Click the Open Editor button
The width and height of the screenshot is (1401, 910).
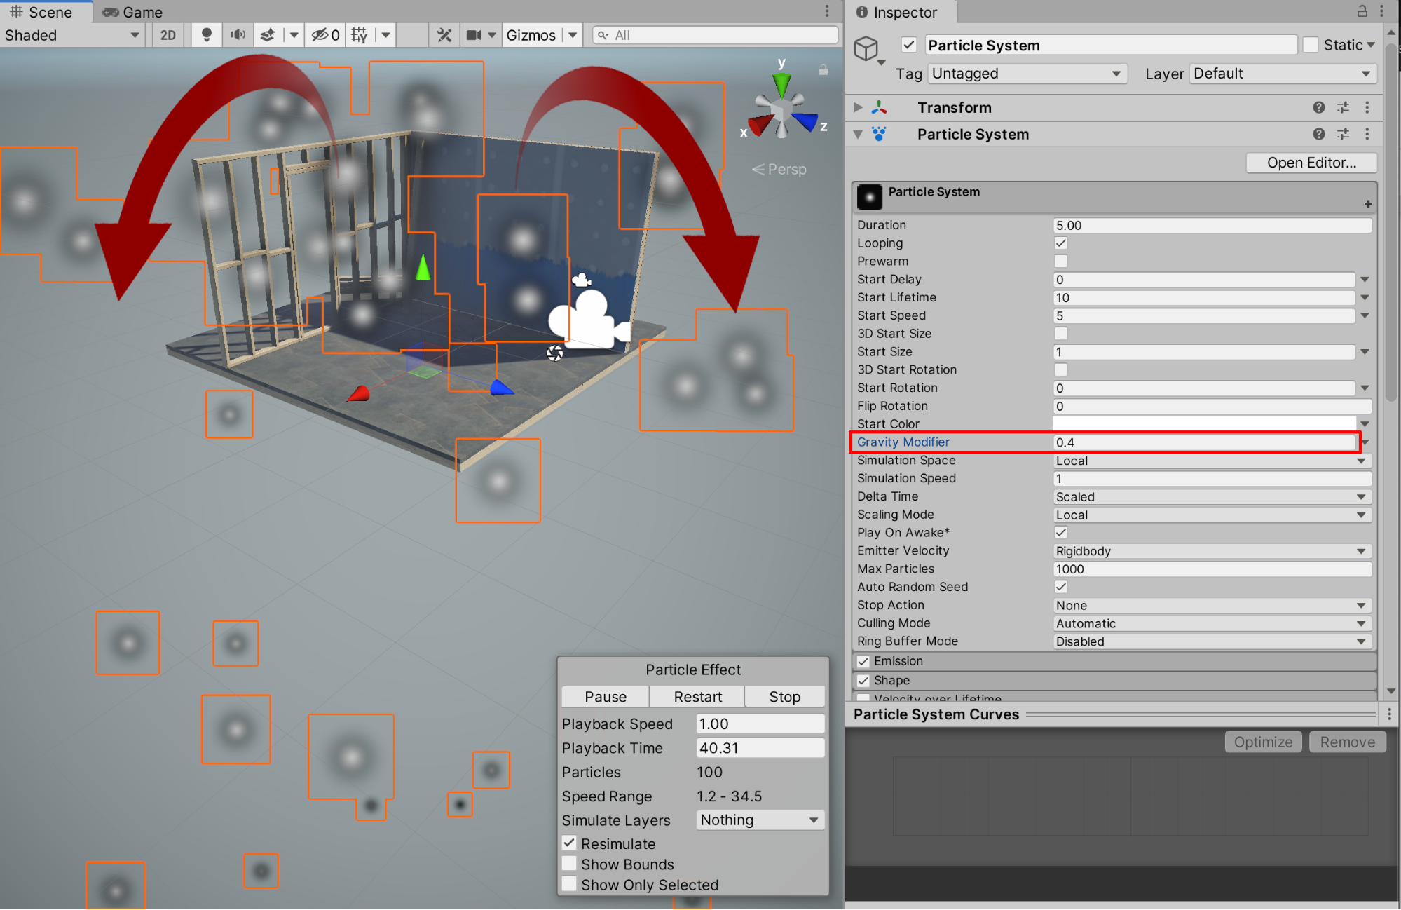click(x=1311, y=163)
